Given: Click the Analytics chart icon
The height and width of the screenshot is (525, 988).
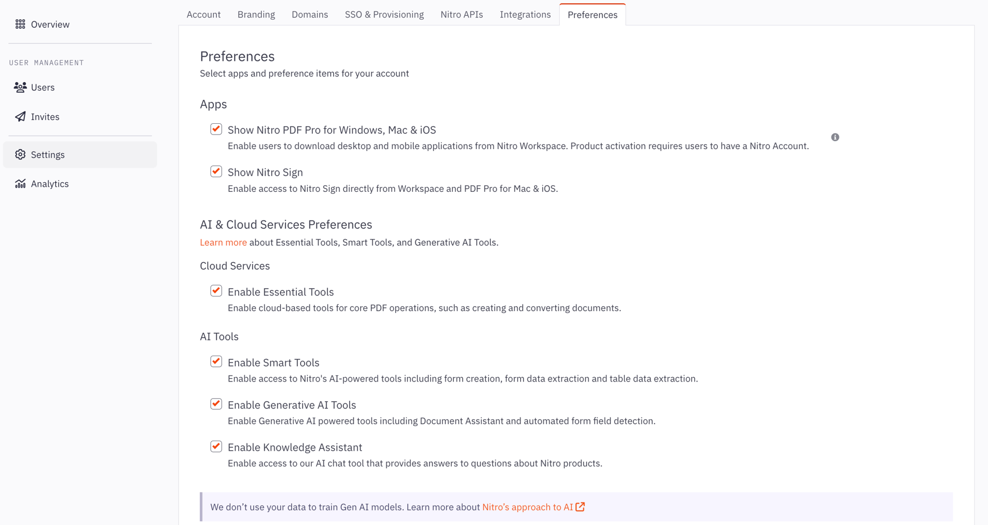Looking at the screenshot, I should click(20, 183).
